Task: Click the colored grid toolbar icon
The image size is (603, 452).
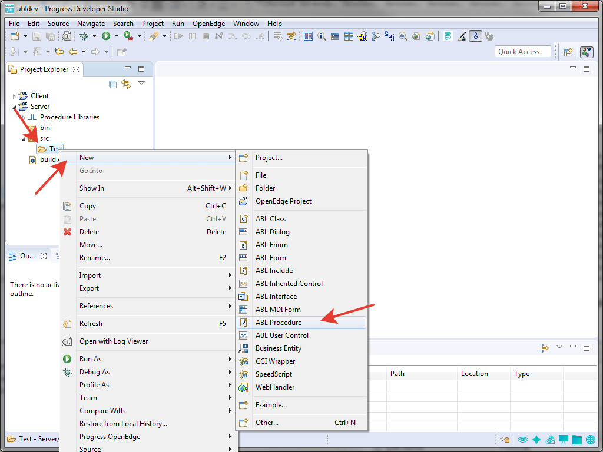Action: coord(308,36)
